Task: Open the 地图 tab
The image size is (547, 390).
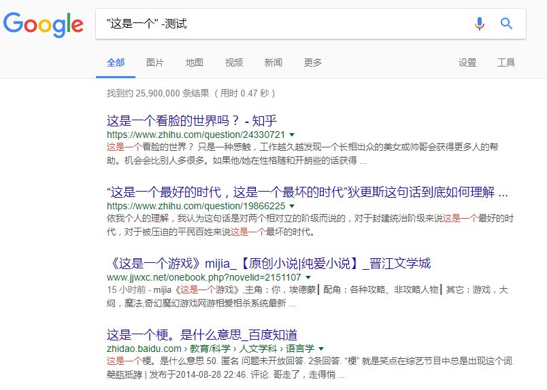Action: click(x=195, y=63)
